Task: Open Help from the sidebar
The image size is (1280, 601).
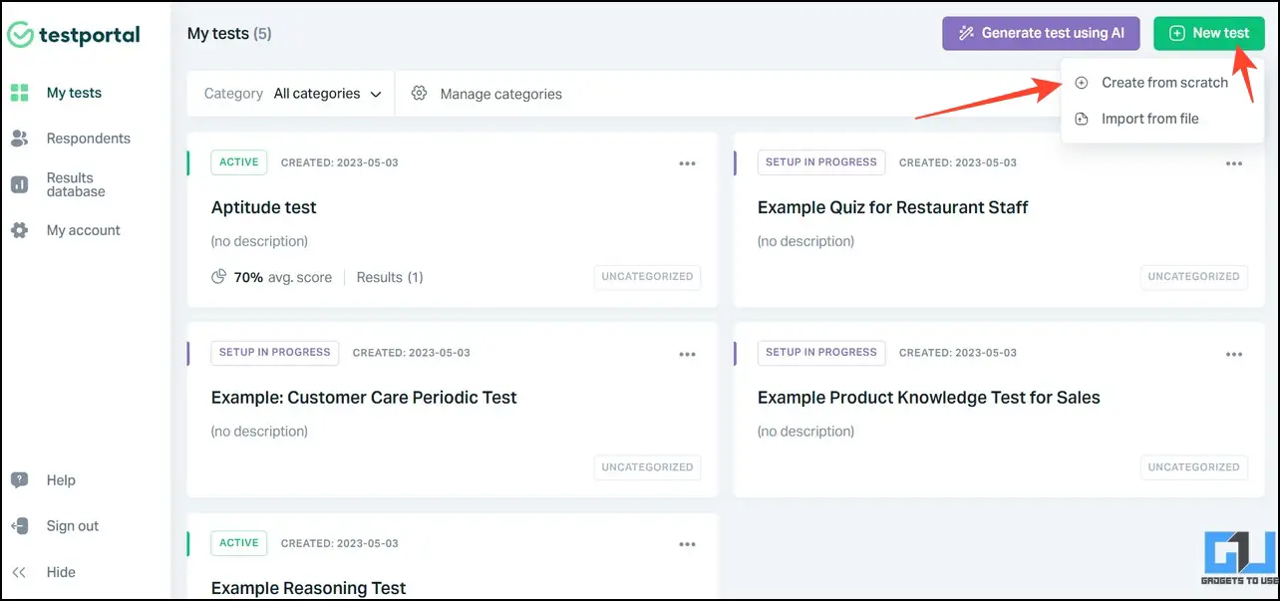Action: (x=61, y=480)
